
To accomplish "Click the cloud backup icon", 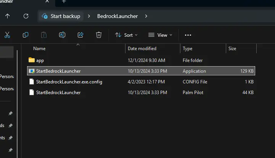I will (x=45, y=16).
